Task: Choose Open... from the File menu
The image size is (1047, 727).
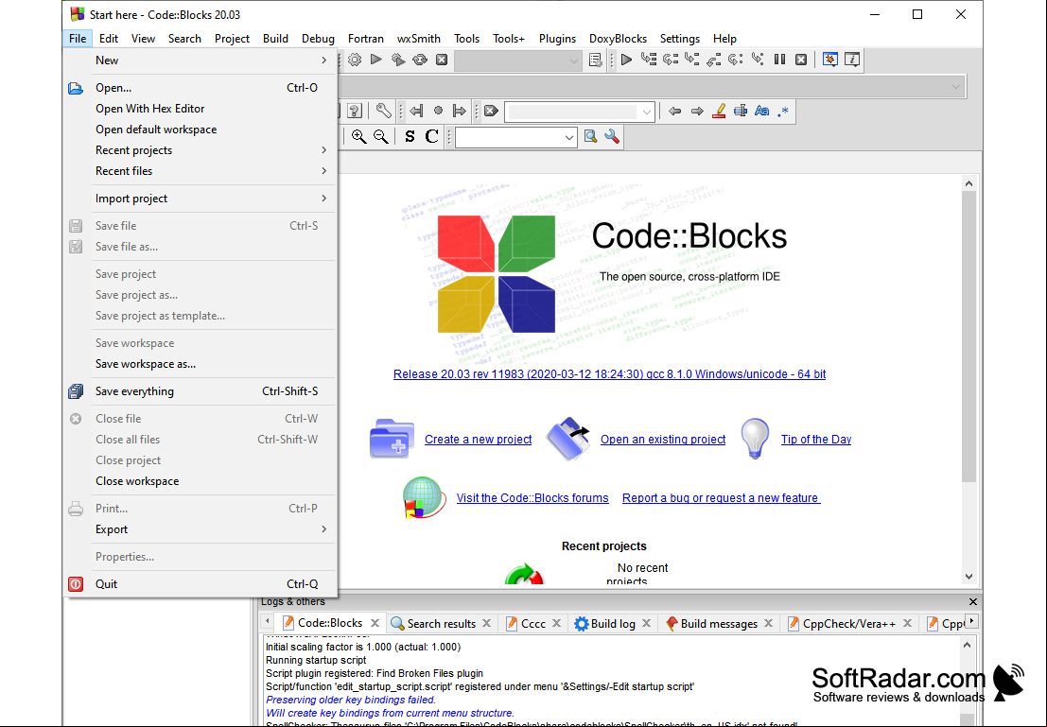Action: [x=201, y=88]
